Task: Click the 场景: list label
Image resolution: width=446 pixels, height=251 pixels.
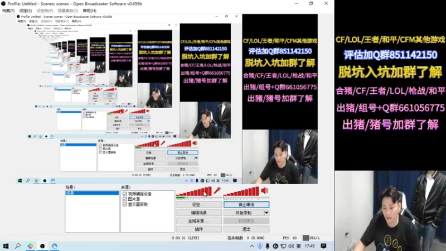Action: (70, 187)
